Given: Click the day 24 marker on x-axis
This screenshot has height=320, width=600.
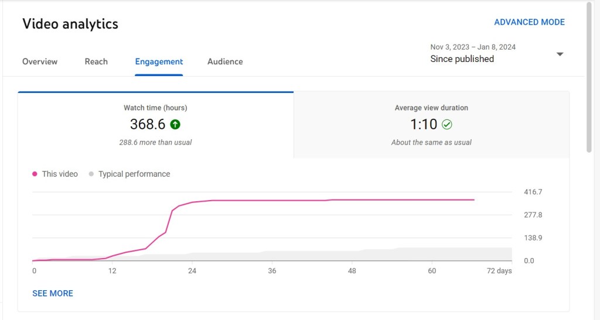Looking at the screenshot, I should pos(192,271).
